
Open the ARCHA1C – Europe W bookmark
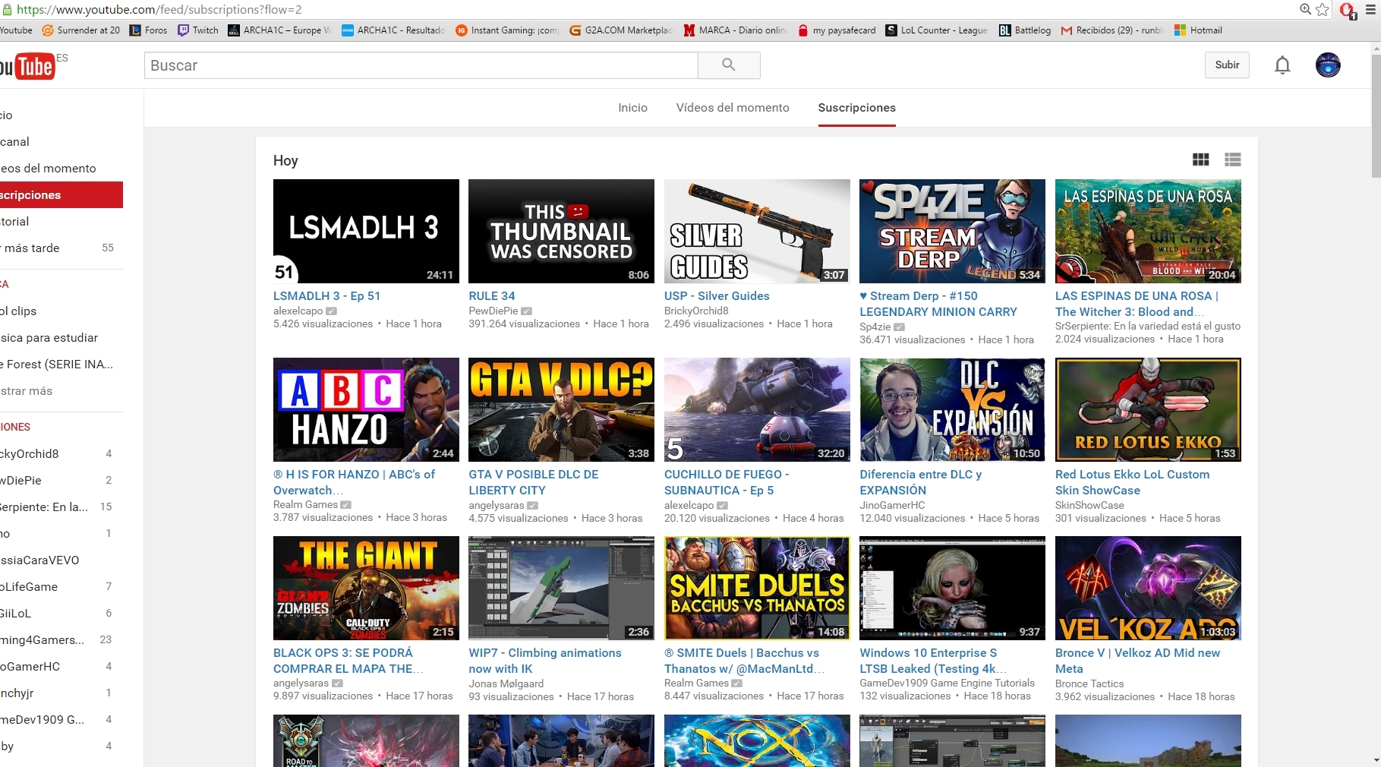pyautogui.click(x=279, y=30)
